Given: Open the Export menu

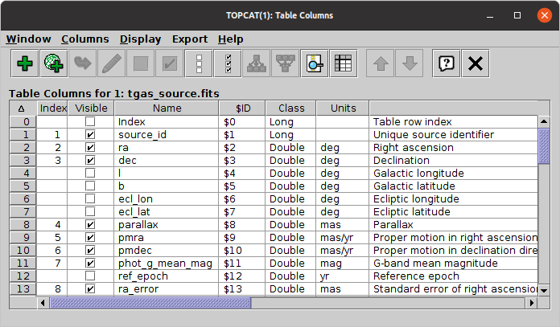Looking at the screenshot, I should (x=189, y=39).
